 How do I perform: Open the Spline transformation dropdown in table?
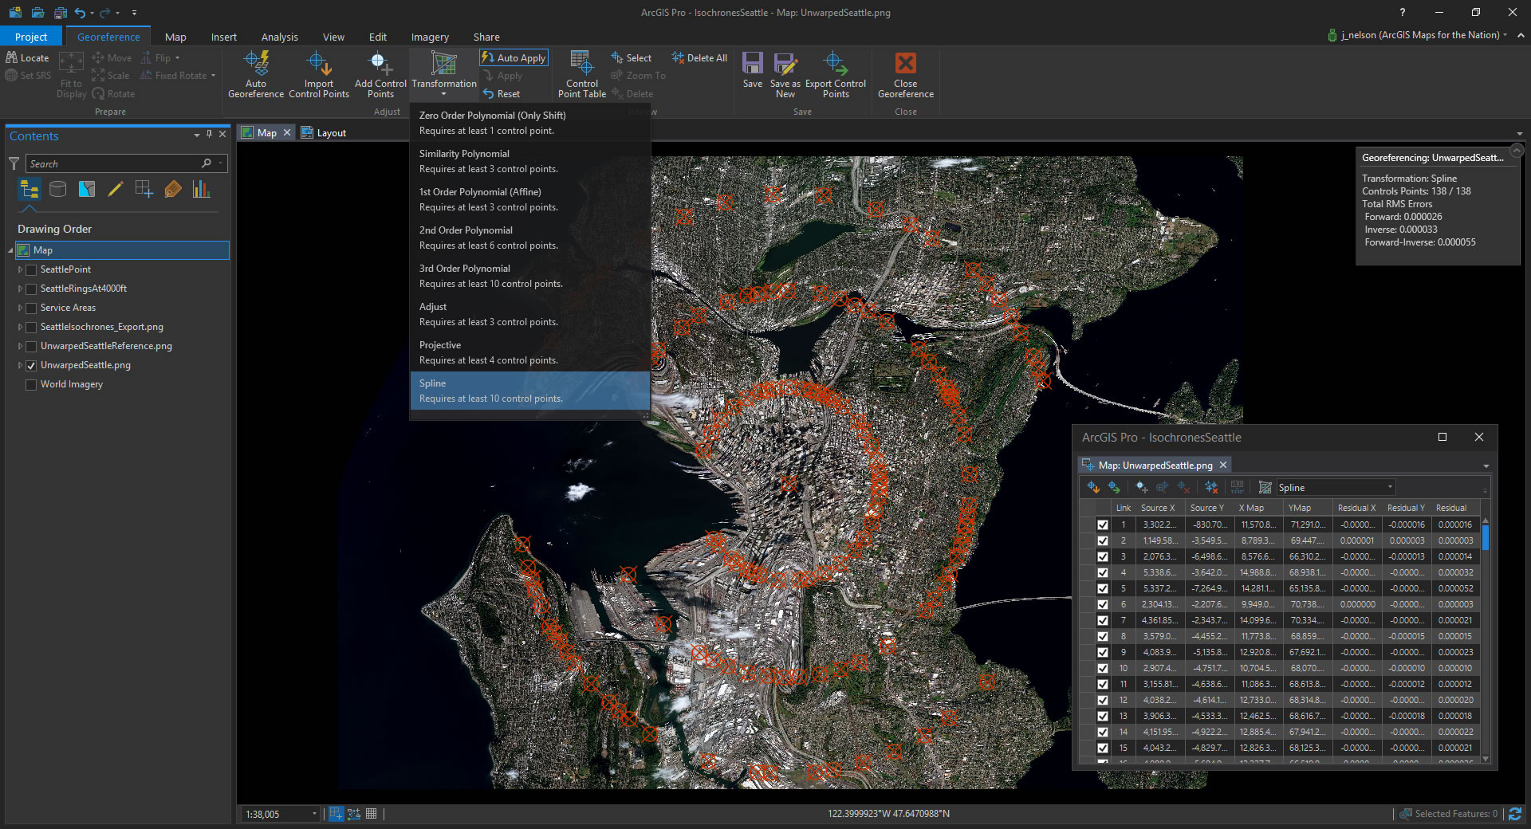click(1389, 488)
